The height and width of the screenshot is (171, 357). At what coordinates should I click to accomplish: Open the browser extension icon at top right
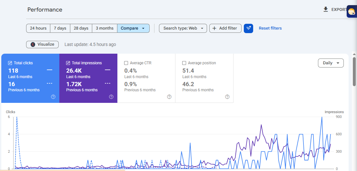click(x=352, y=11)
